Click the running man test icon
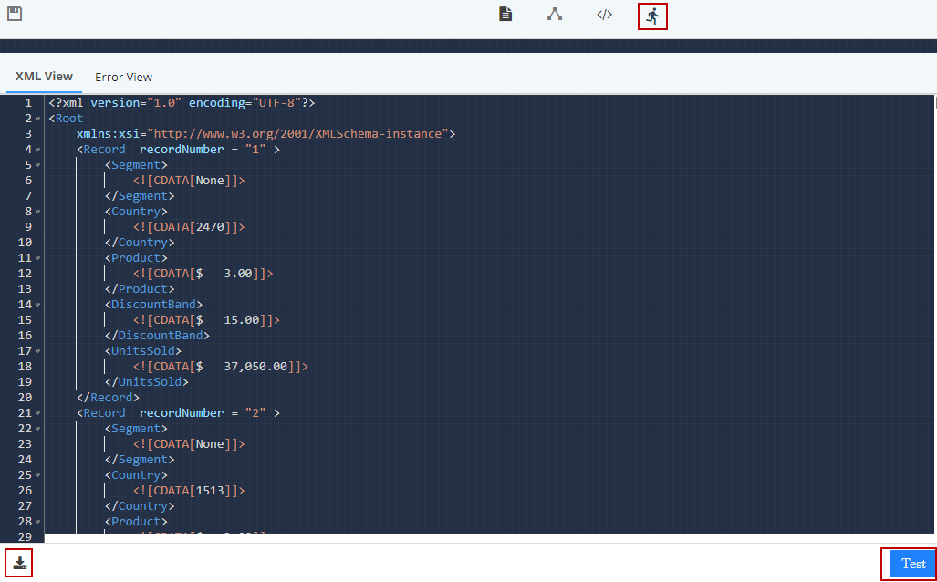Image resolution: width=937 pixels, height=582 pixels. point(652,16)
